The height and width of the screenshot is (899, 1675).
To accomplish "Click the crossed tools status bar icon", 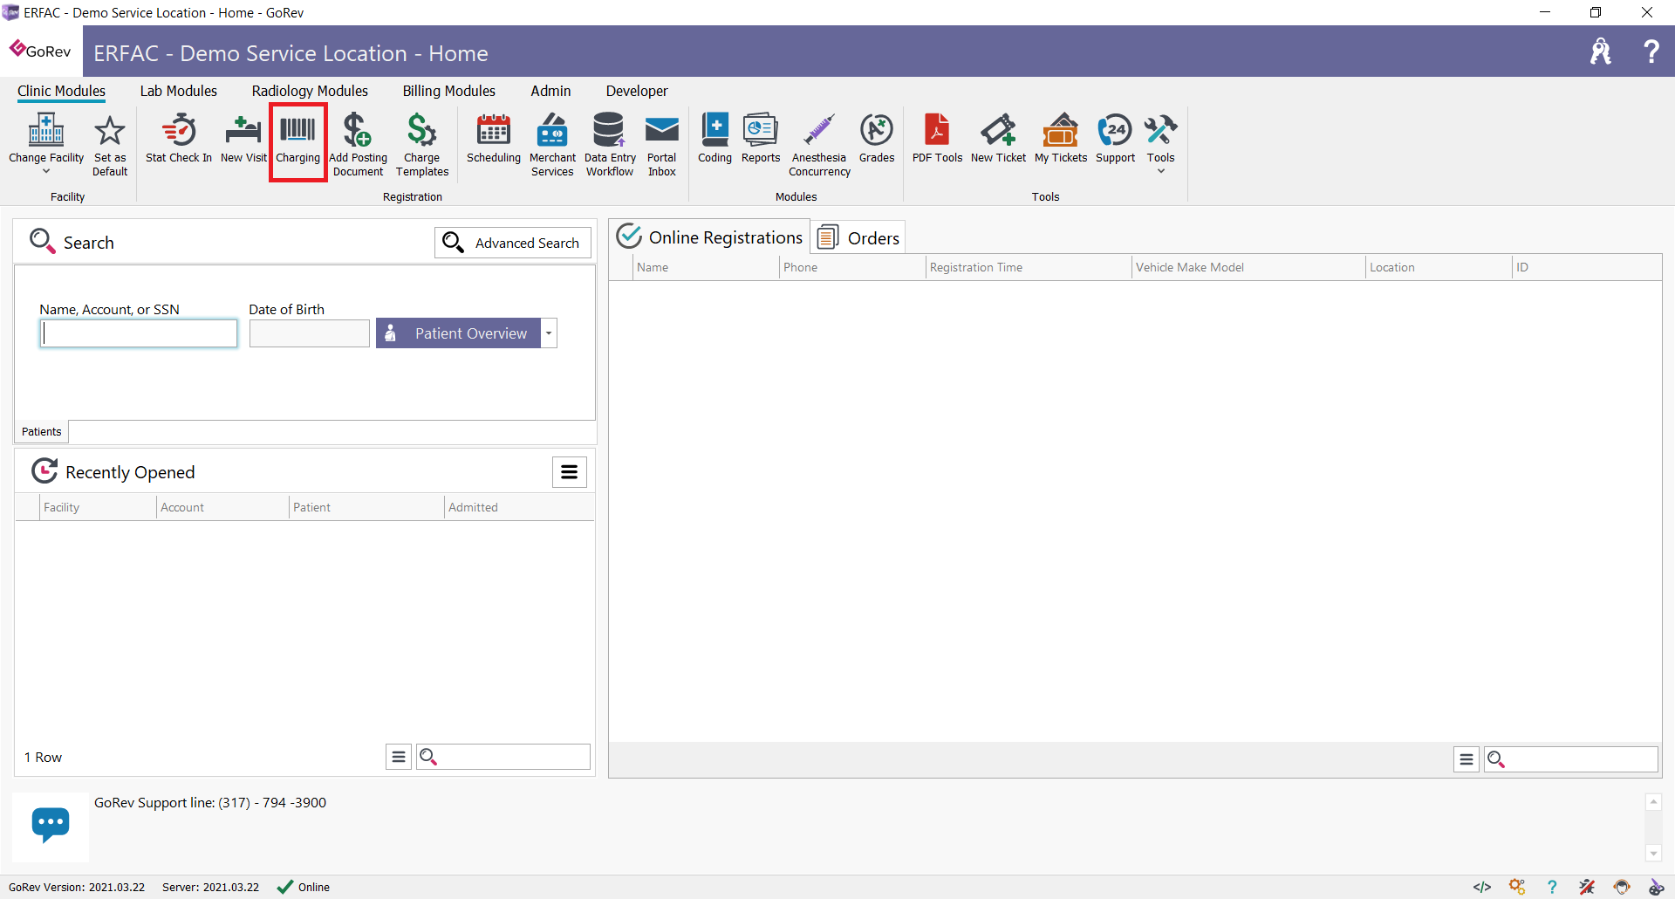I will click(1587, 887).
